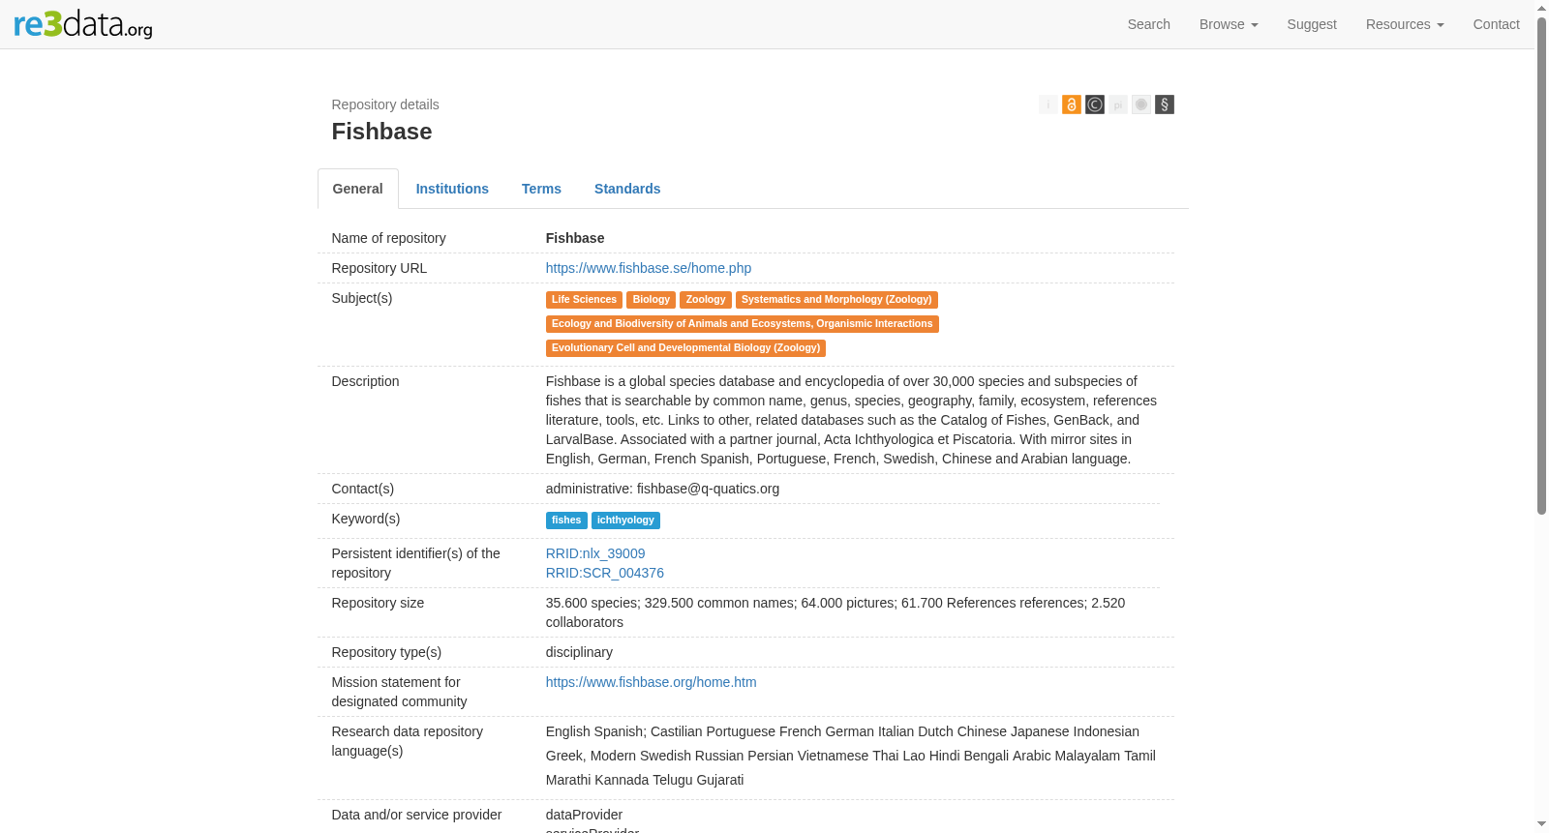Click the 'Keyword(s)' label
The width and height of the screenshot is (1549, 833).
click(365, 519)
